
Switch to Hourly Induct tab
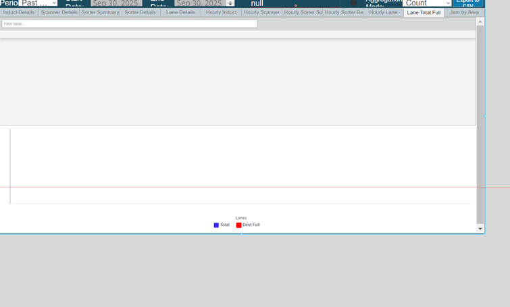point(221,12)
